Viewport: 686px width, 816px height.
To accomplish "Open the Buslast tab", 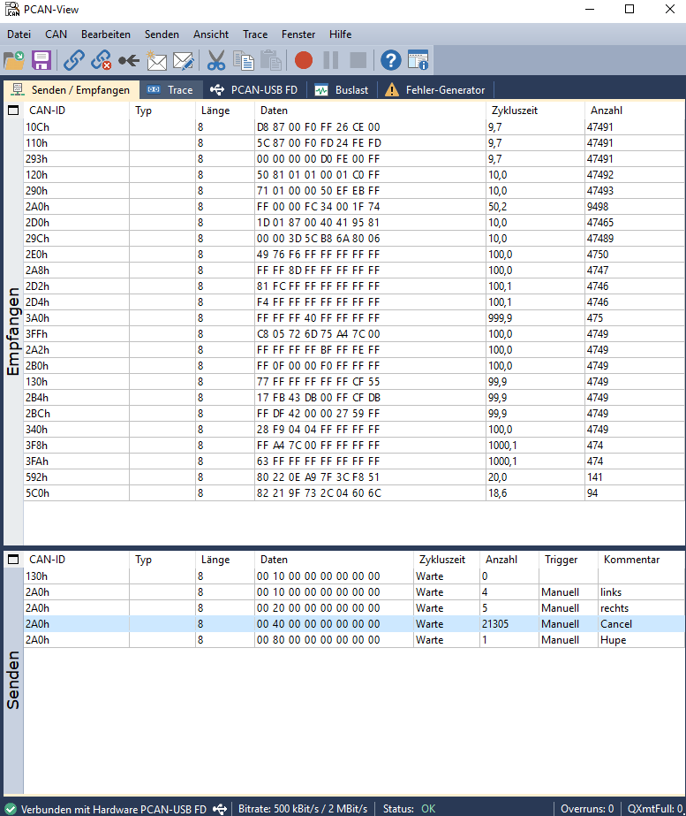I will (342, 90).
